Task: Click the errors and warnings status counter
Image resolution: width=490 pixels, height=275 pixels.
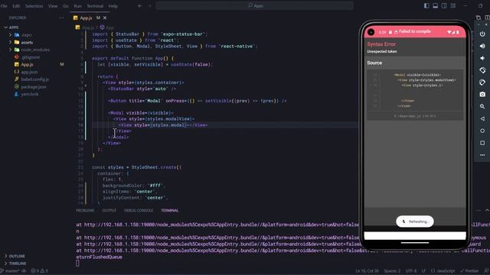Action: (x=39, y=271)
